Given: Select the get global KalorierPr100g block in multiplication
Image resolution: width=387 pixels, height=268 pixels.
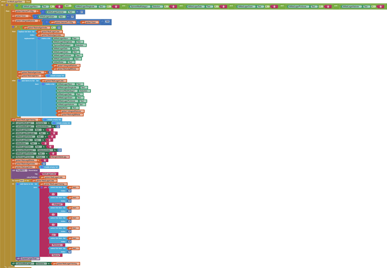Looking at the screenshot, I should (x=62, y=22).
